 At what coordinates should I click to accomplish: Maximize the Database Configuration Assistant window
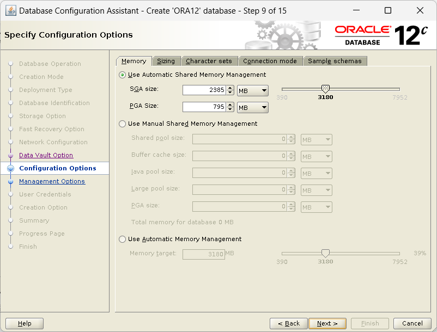387,10
